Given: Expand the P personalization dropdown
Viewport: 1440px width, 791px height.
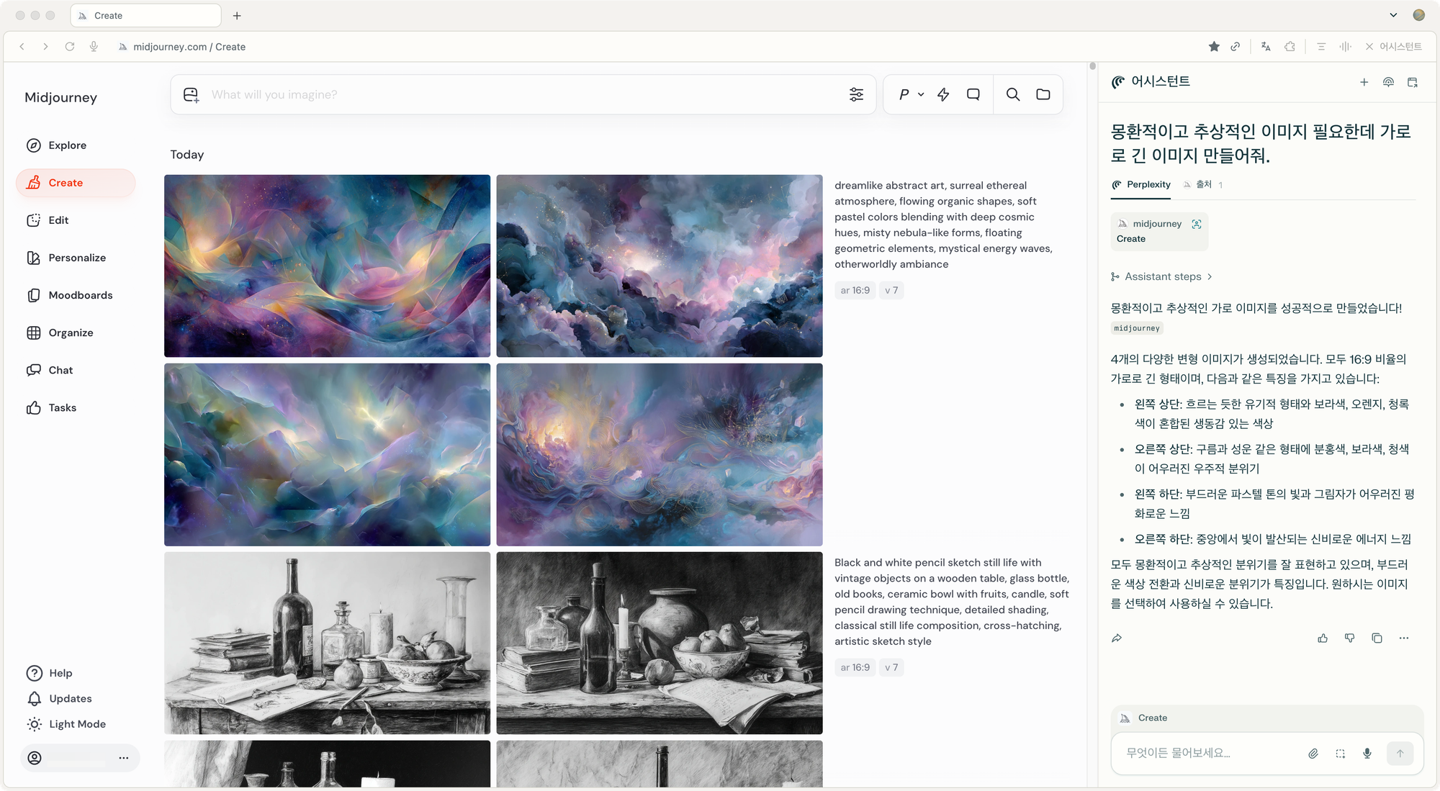Looking at the screenshot, I should 911,94.
